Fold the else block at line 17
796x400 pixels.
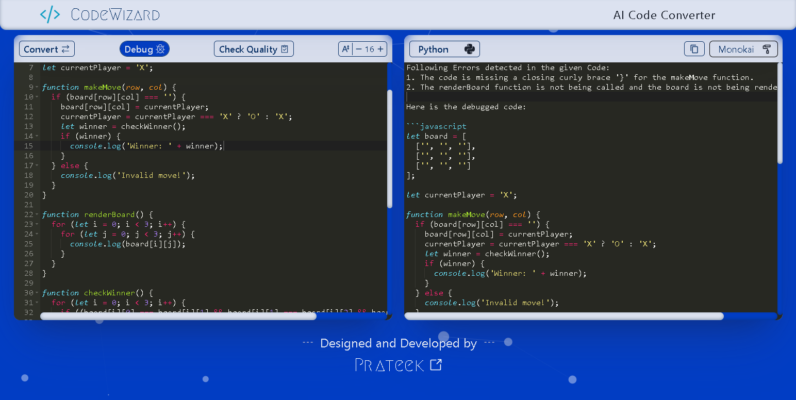(37, 165)
